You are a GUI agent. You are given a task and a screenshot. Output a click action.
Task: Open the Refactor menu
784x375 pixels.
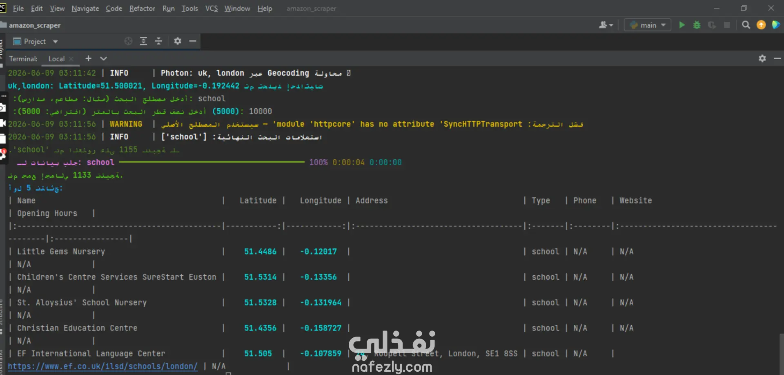[142, 8]
